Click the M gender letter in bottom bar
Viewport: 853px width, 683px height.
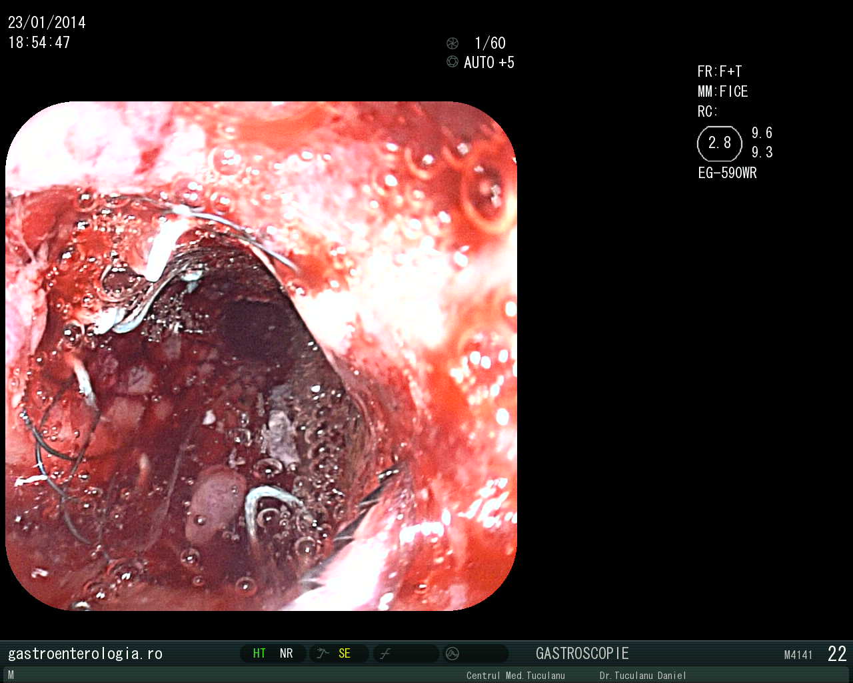coord(11,676)
